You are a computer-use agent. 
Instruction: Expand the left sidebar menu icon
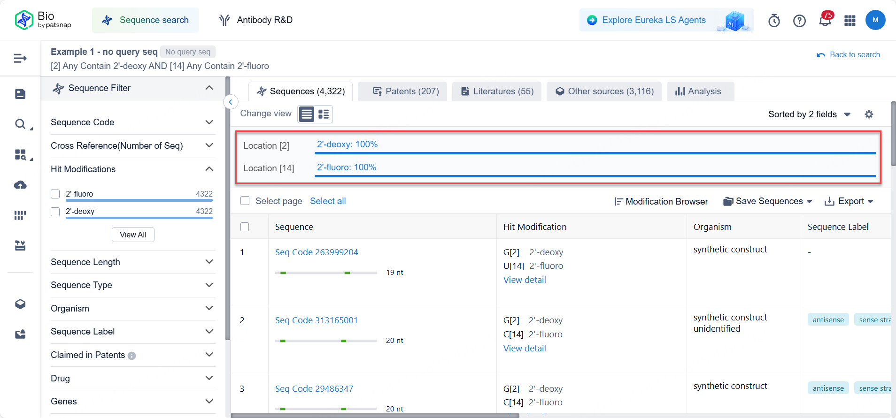coord(20,58)
